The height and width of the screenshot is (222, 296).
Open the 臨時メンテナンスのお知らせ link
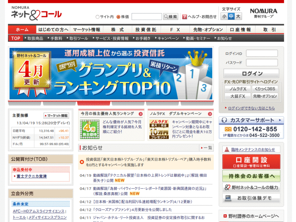(x=253, y=149)
